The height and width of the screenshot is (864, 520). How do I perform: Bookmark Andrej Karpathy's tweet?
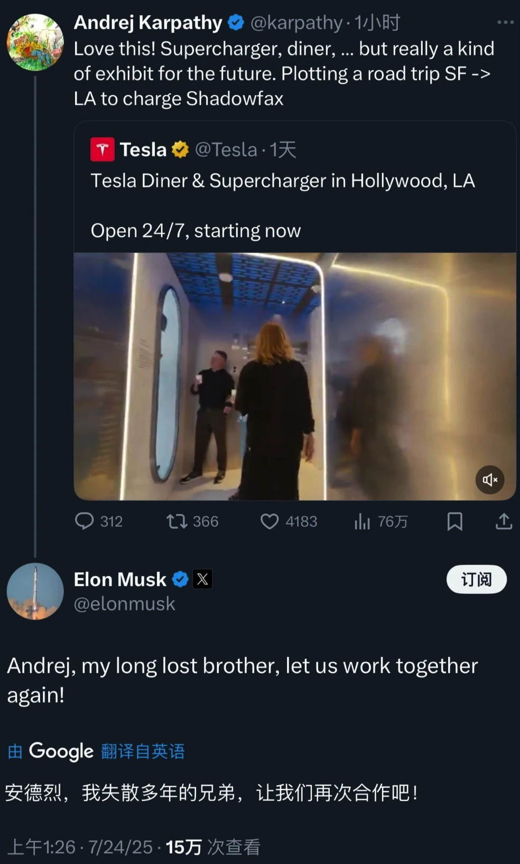[x=454, y=521]
